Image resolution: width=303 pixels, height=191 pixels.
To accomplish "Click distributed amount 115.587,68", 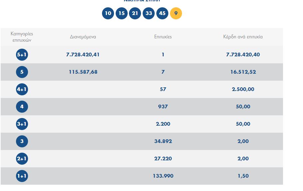I will pos(83,72).
